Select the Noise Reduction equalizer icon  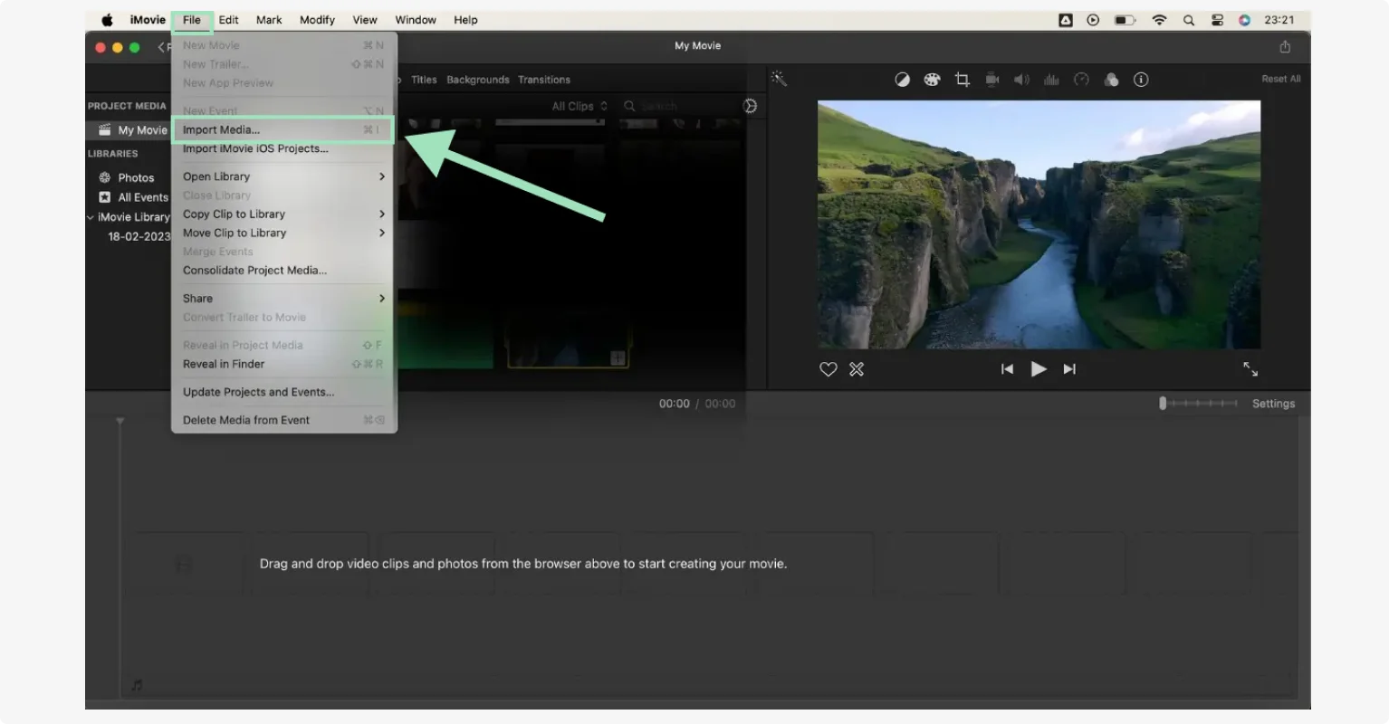[1051, 79]
